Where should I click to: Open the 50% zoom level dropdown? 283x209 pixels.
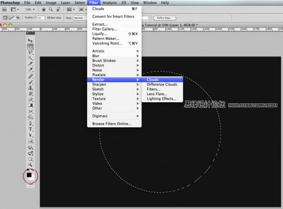pos(30,10)
